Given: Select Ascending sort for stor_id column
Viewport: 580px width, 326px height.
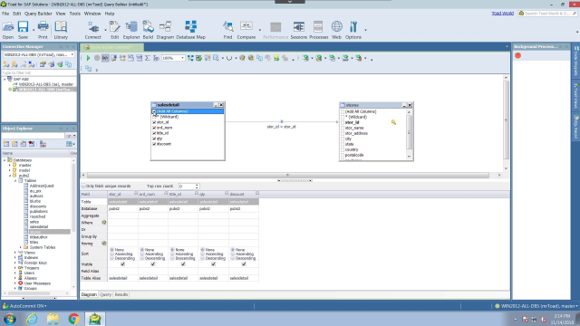Looking at the screenshot, I should pyautogui.click(x=112, y=254).
